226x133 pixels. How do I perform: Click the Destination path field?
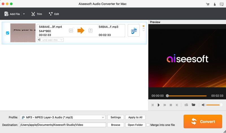pyautogui.click(x=62, y=125)
